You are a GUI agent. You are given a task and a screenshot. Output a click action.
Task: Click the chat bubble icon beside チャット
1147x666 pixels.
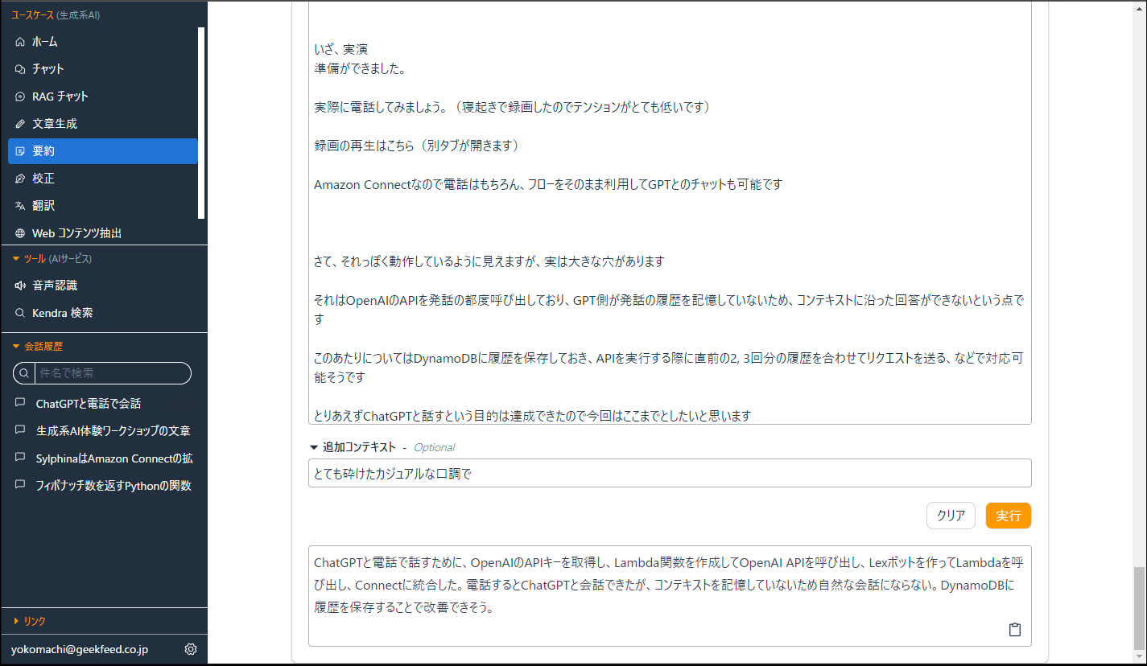click(20, 69)
